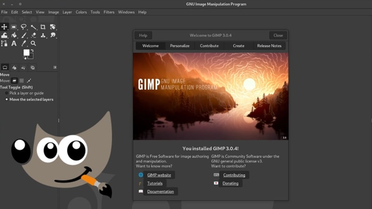Open the Tool Options tab icon

(x=5, y=67)
